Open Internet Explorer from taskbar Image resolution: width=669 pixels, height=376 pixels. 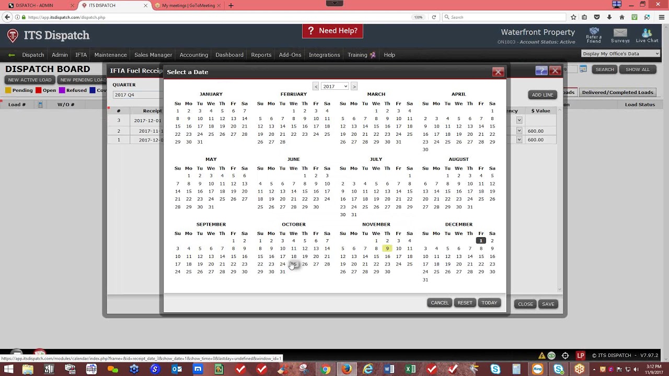368,370
